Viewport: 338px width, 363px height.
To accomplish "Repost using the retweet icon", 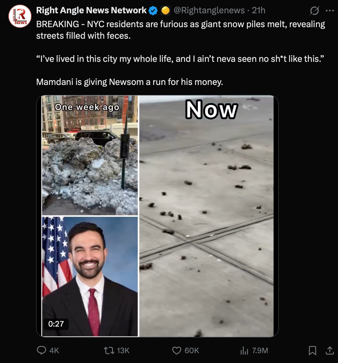I will pyautogui.click(x=109, y=350).
